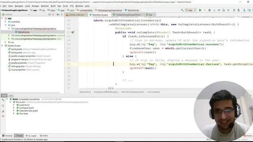
Task: Open the Refactor menu
Action: (x=45, y=6)
